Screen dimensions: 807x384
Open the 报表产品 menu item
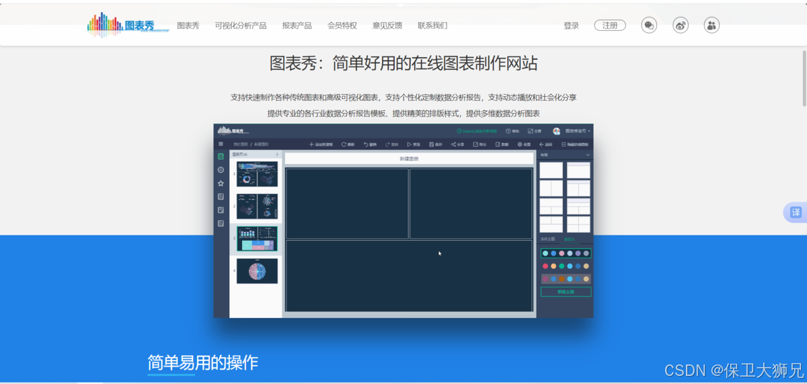(x=297, y=26)
